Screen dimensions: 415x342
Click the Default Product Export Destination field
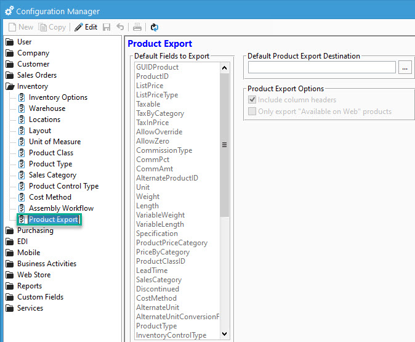pos(321,68)
